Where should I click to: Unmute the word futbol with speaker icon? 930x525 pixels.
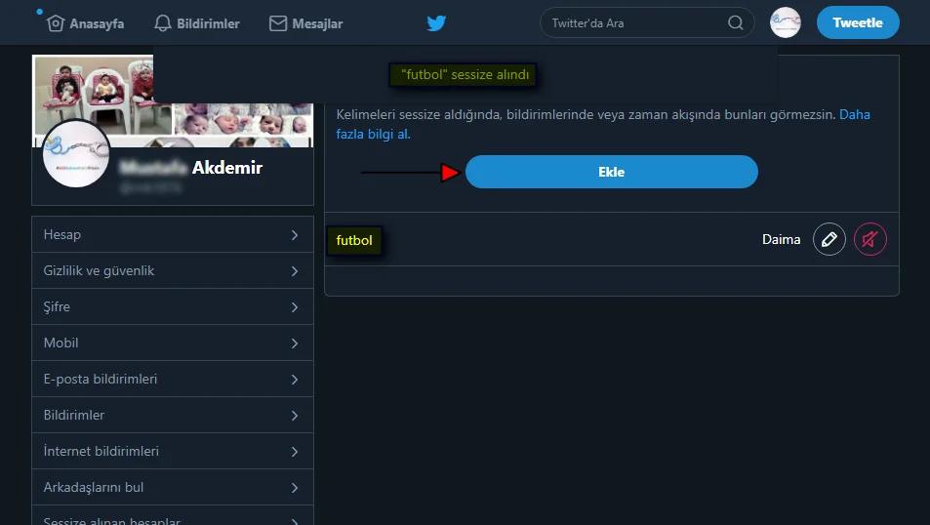tap(869, 239)
